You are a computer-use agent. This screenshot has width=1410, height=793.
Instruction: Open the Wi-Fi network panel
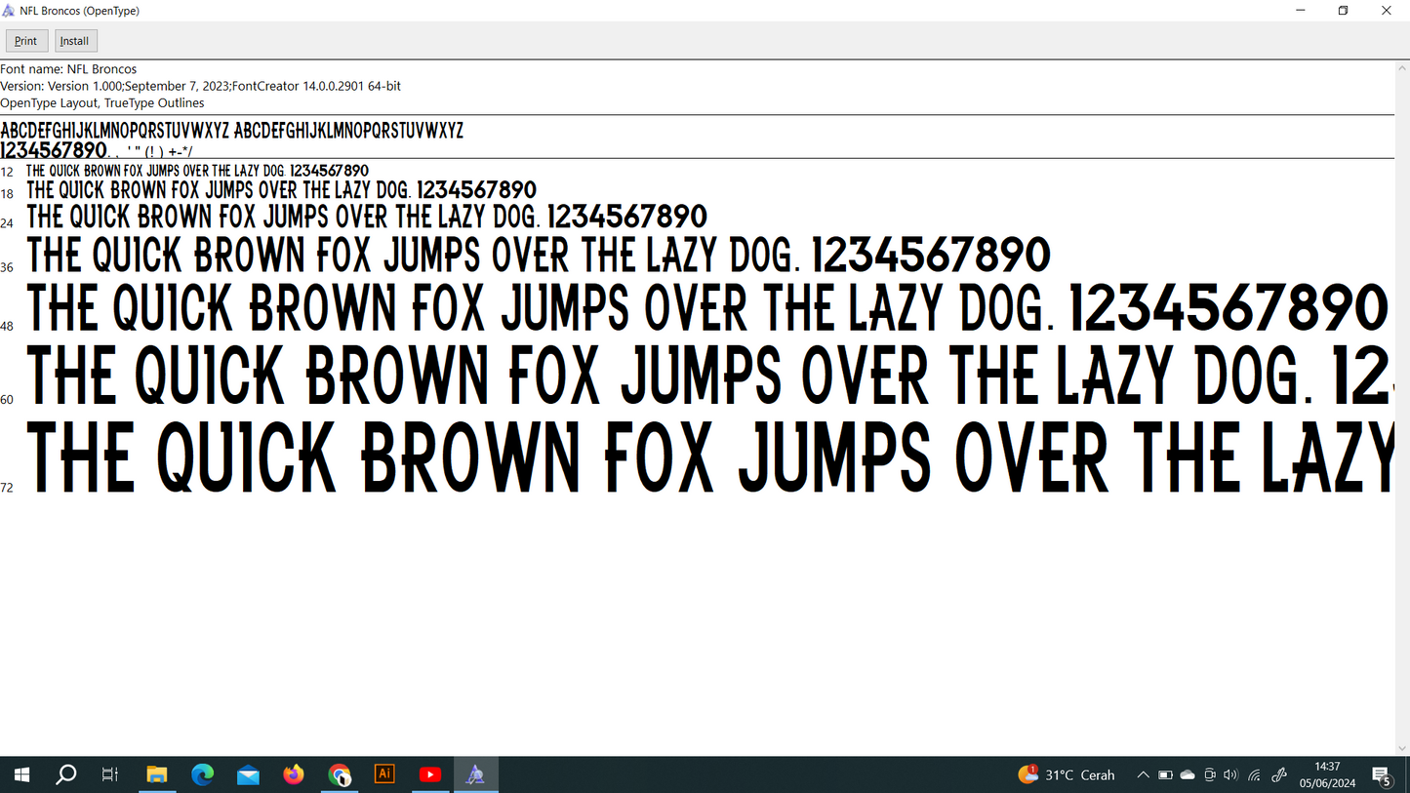coord(1254,774)
